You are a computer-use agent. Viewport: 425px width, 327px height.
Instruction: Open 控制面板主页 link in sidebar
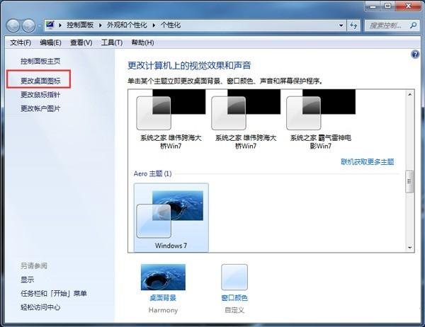click(40, 62)
